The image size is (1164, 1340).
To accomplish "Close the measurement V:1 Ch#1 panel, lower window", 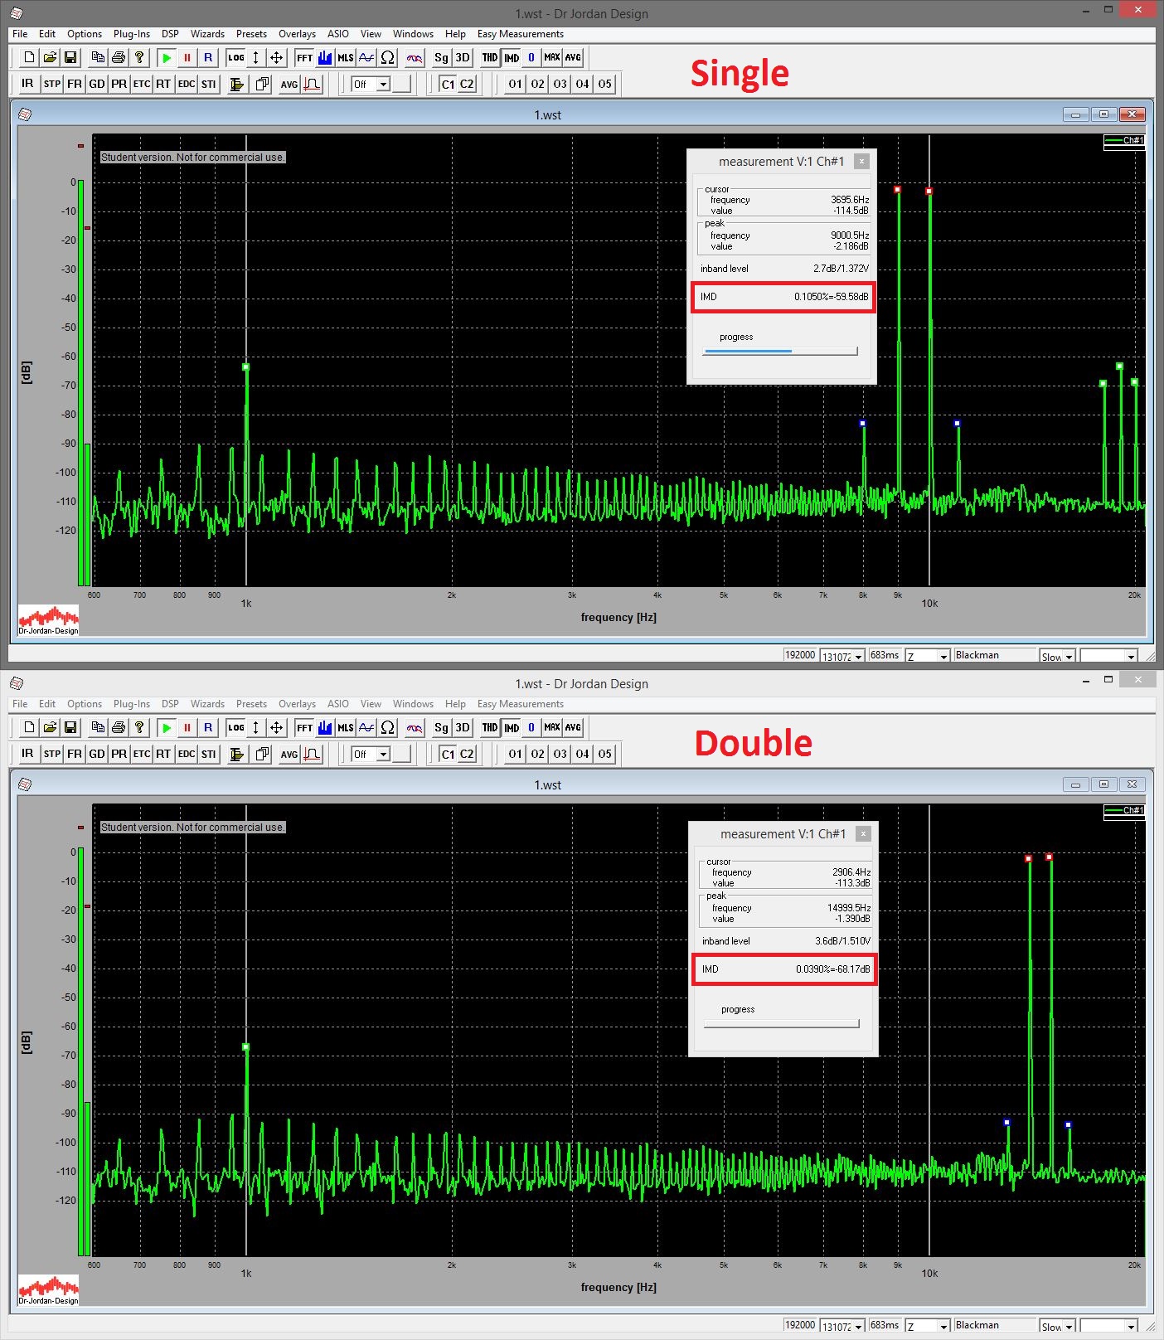I will 863,834.
